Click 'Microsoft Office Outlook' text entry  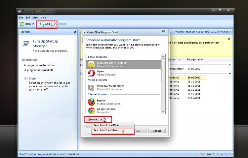(x=112, y=63)
